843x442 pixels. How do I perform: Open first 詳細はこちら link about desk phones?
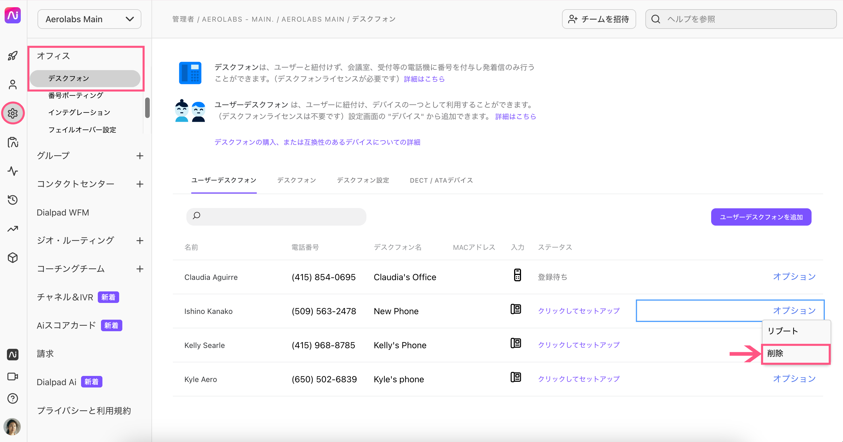pos(424,79)
